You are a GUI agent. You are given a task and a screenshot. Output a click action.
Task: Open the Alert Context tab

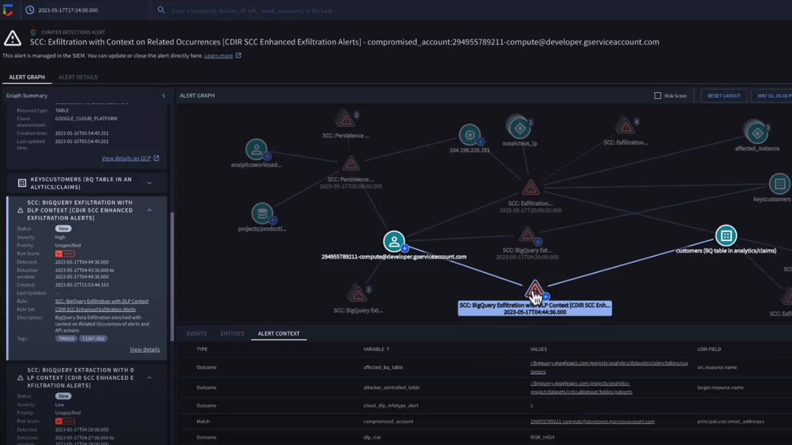coord(278,334)
